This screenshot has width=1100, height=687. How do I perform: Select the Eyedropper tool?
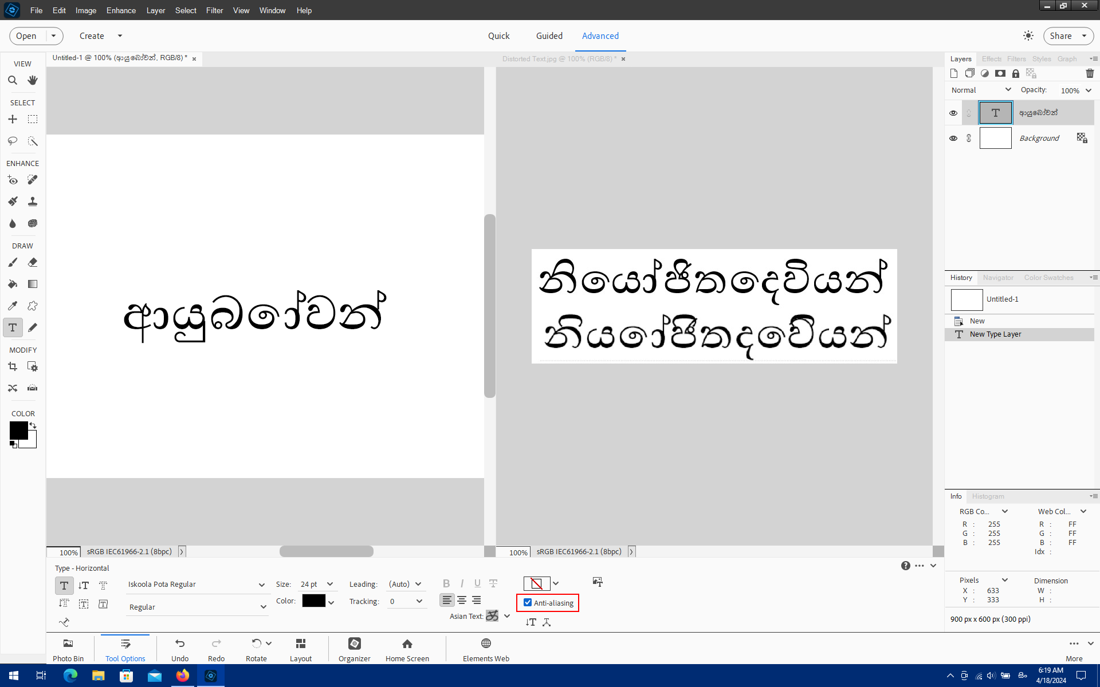pyautogui.click(x=12, y=305)
